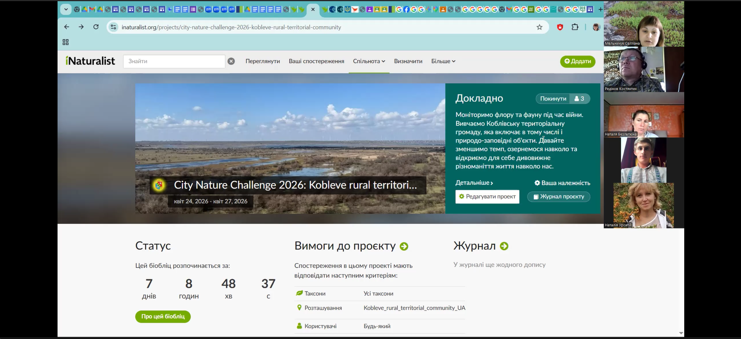This screenshot has width=741, height=339.
Task: Open the apps grid icon in bookmarks bar
Action: click(x=66, y=42)
